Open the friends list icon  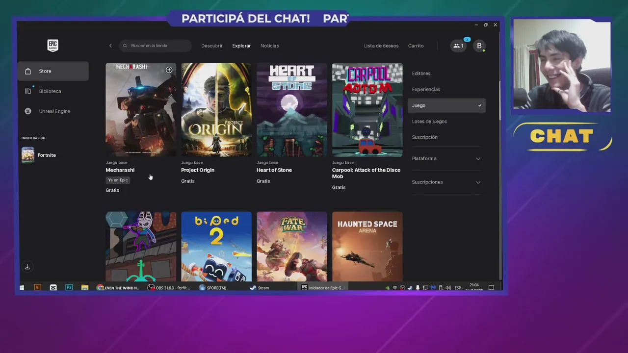(458, 46)
